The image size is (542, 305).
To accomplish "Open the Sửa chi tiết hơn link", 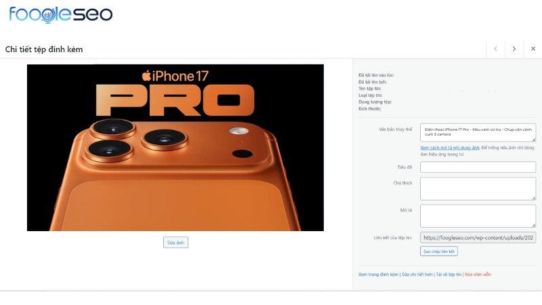I will [x=417, y=274].
